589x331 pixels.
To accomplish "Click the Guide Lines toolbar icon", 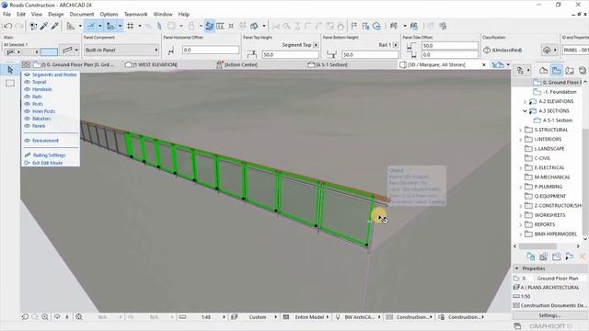I will [91, 26].
